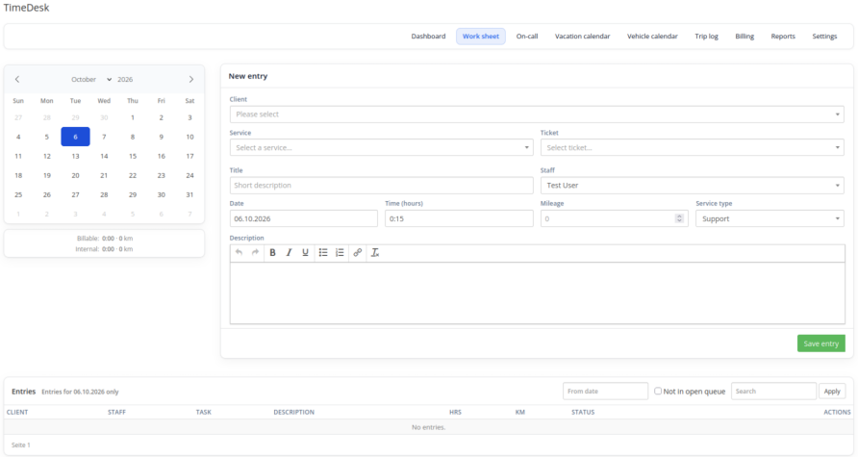Open the October month selector

90,79
